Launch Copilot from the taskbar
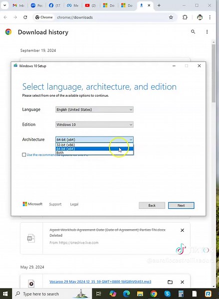Viewport: 219px width, 299px height. [113, 294]
